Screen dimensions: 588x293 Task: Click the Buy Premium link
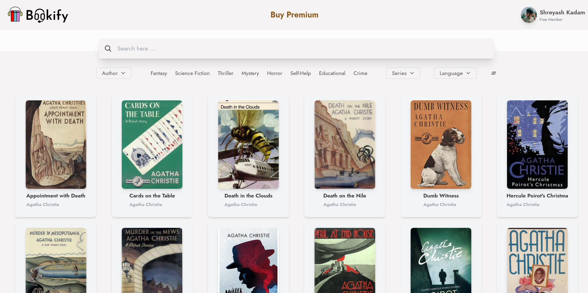point(294,15)
